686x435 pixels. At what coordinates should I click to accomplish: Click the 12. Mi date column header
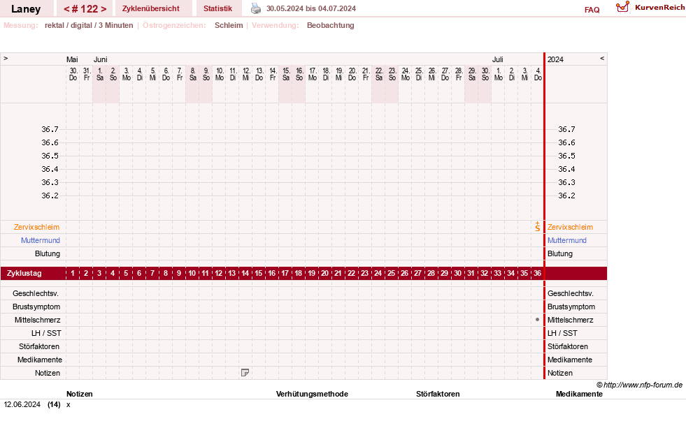click(246, 74)
